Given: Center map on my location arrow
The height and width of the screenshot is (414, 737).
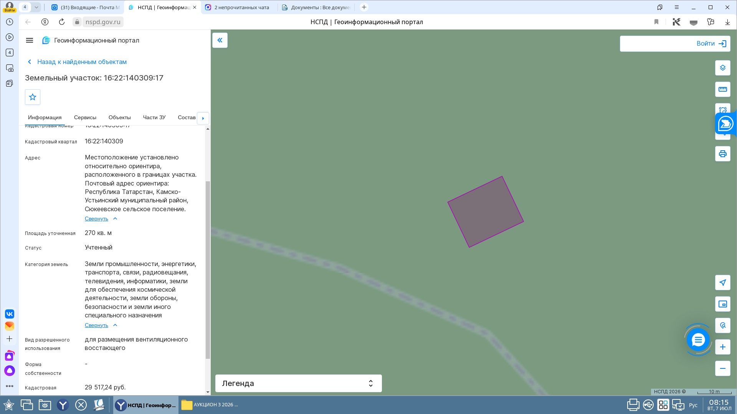Looking at the screenshot, I should point(723,283).
